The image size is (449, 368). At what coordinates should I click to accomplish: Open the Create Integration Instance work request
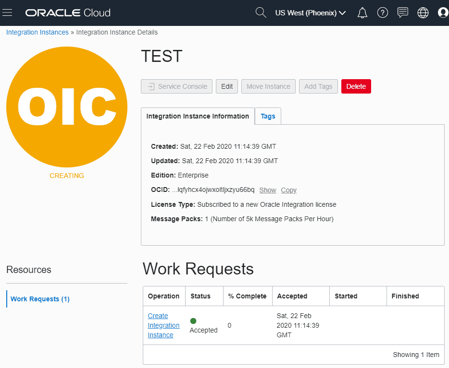point(163,325)
